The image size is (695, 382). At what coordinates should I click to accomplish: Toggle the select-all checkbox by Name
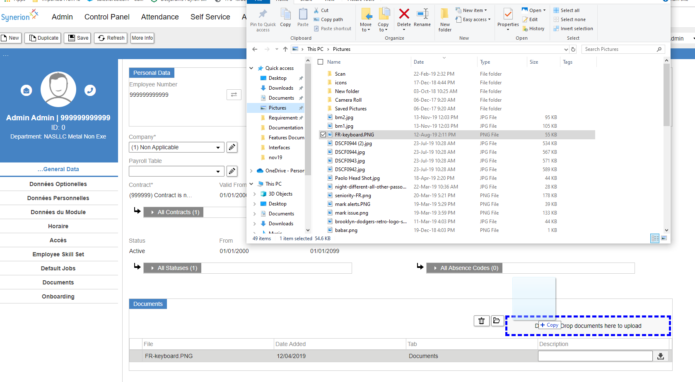coord(320,62)
